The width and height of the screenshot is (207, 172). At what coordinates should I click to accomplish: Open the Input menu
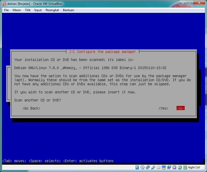[x=38, y=10]
